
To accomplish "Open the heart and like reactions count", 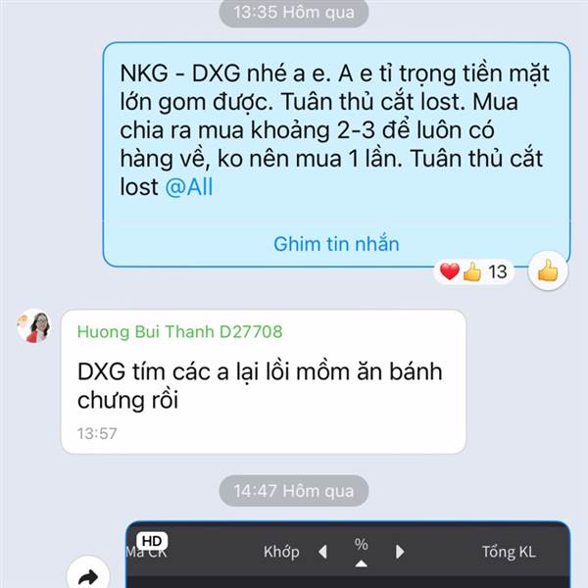I will (473, 271).
